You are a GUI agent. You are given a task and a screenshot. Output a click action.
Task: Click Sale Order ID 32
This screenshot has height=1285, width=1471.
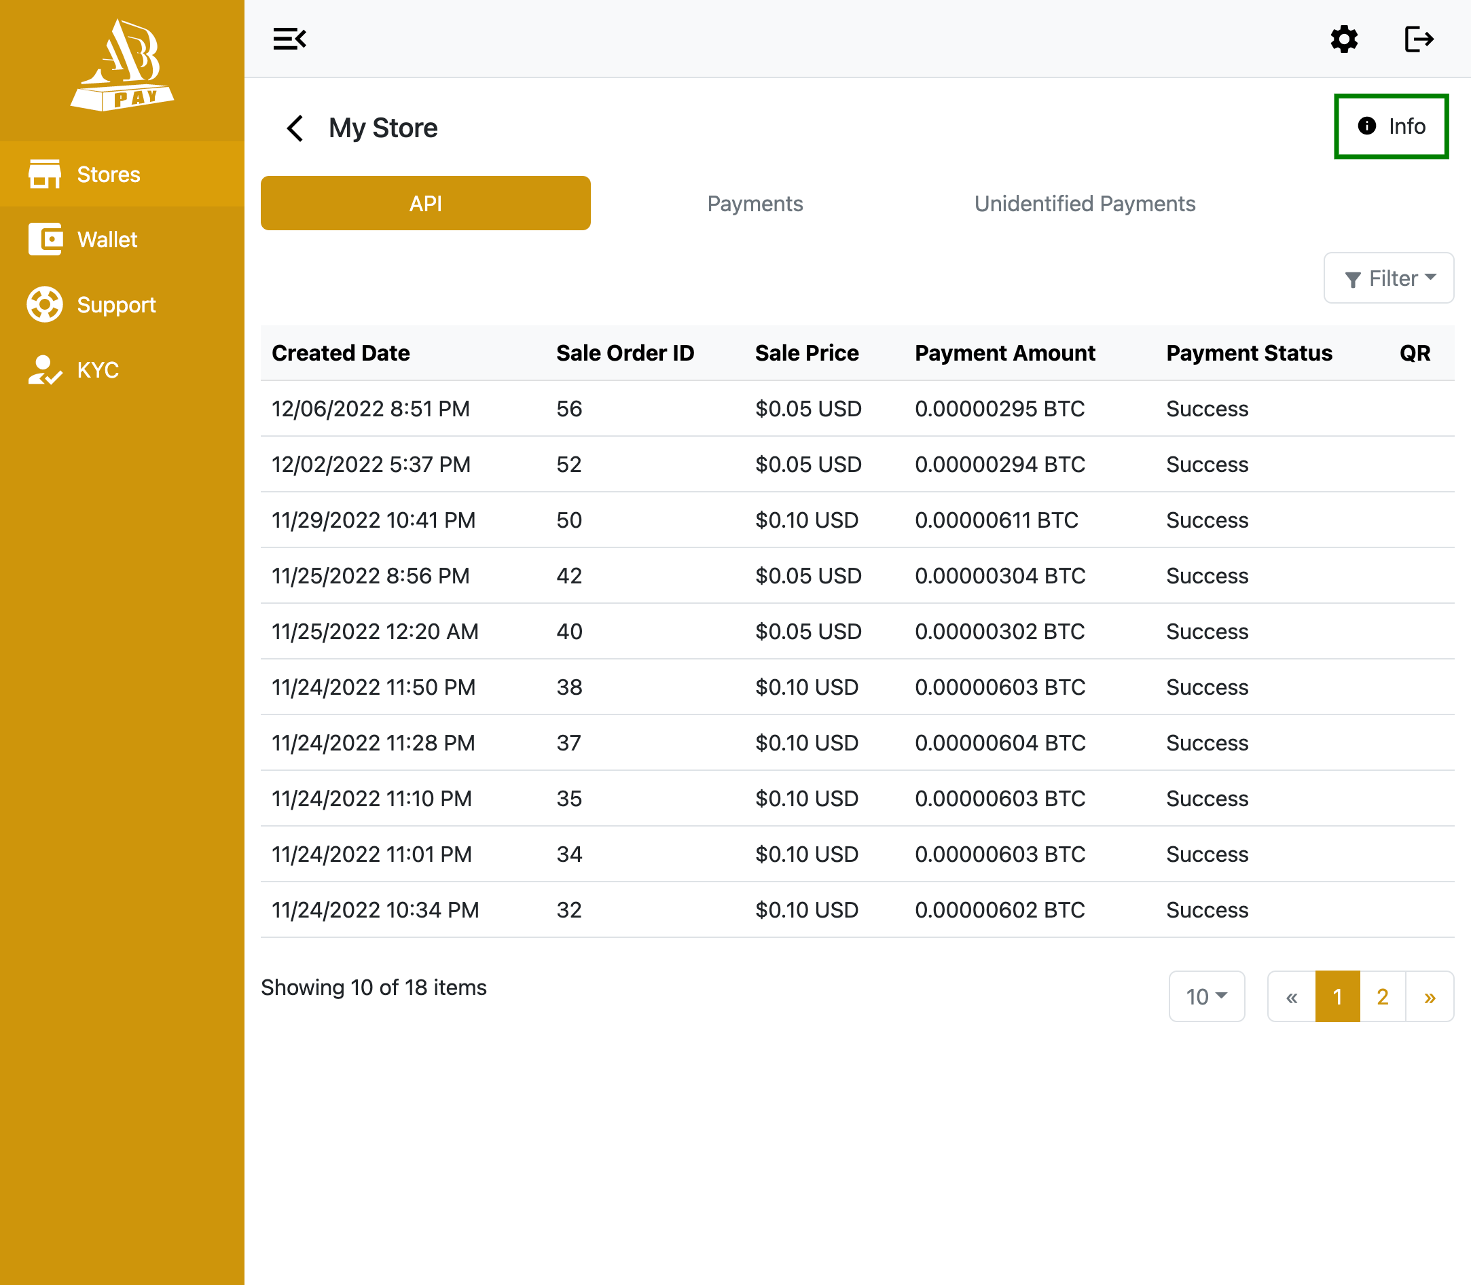[569, 910]
